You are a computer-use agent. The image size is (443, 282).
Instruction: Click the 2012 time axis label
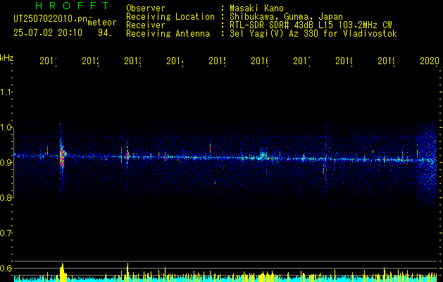point(90,61)
